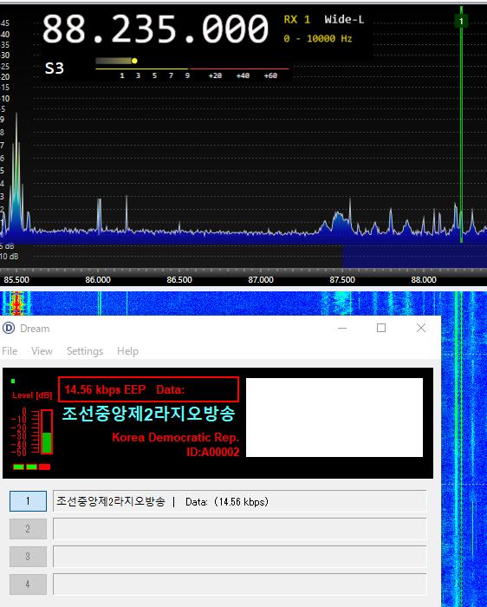487x607 pixels.
Task: Click the S-meter yellow level indicator
Action: 134,61
